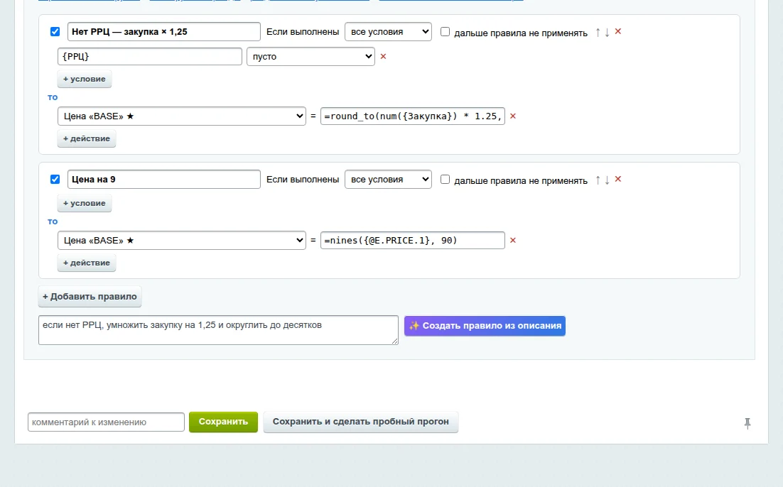
Task: Click «Создать правило из описания» button
Action: click(x=485, y=326)
